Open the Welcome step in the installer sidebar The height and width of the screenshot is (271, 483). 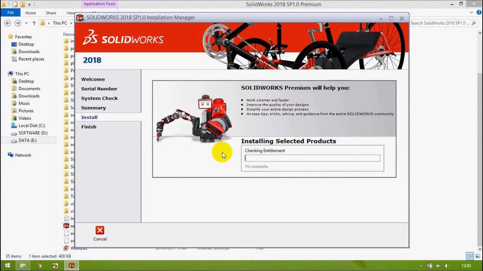(93, 79)
